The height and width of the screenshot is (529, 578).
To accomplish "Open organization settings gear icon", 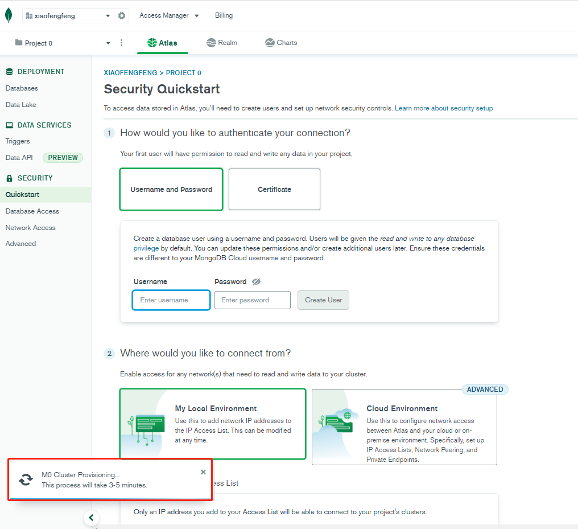I will [x=122, y=15].
